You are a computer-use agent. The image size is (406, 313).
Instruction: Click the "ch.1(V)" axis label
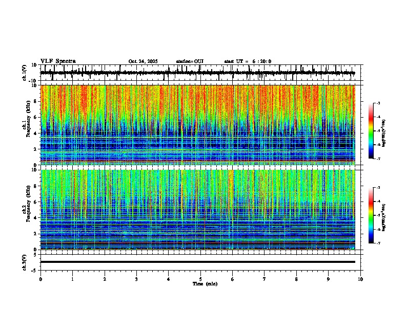pos(25,73)
